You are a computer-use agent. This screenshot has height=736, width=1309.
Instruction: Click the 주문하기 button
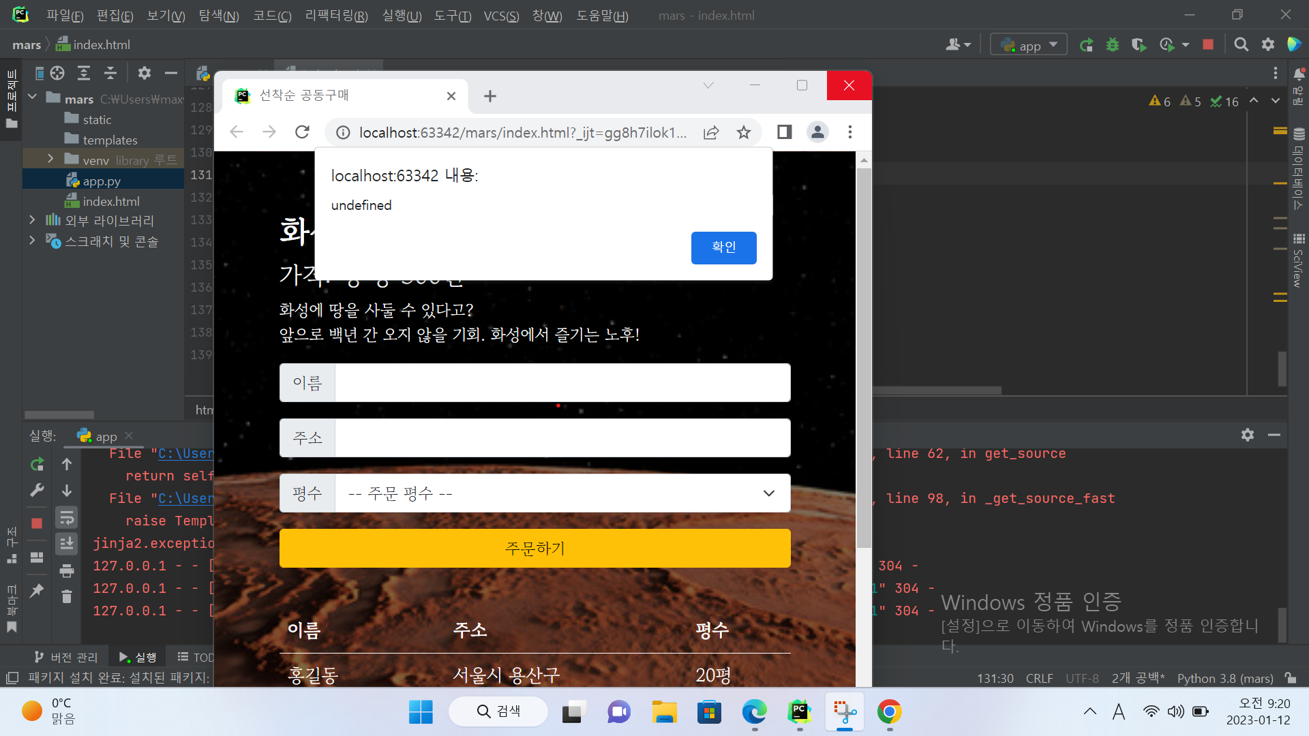[535, 549]
